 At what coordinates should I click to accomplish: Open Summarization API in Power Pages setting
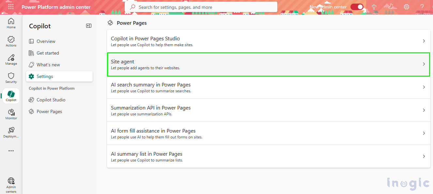point(269,110)
